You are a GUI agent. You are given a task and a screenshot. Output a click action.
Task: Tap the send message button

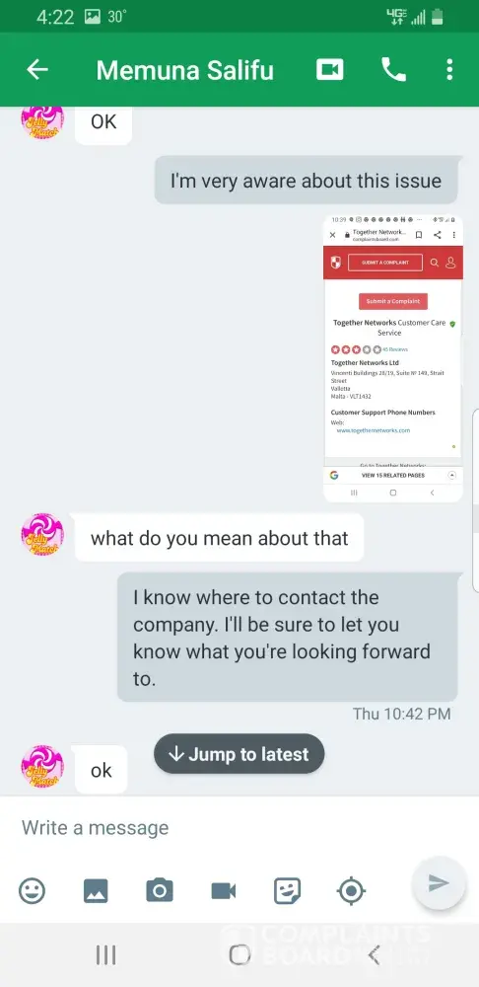point(439,883)
